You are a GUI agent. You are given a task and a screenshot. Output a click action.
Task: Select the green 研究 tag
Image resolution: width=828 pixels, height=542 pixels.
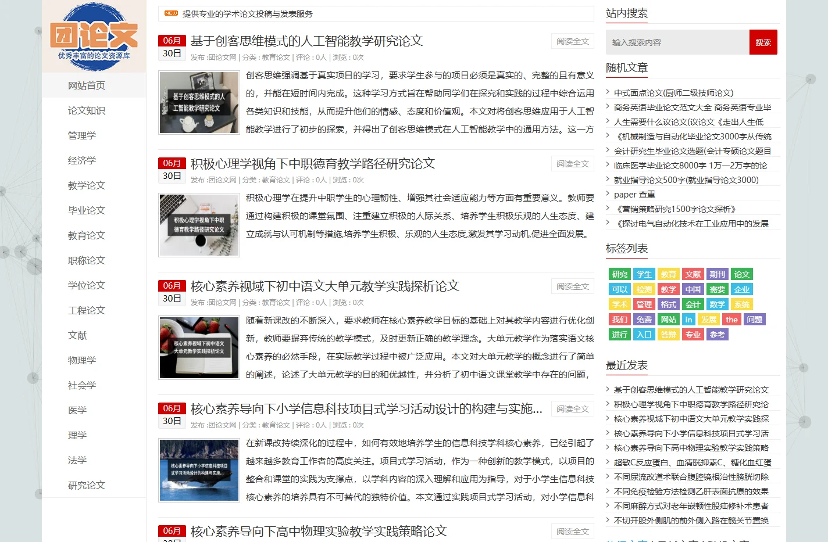pos(620,274)
